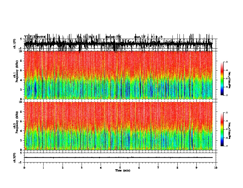The width and height of the screenshot is (243, 188).
Task: Click the 2 kHz tick of ch.2 spectrogram
Action: click(21, 140)
